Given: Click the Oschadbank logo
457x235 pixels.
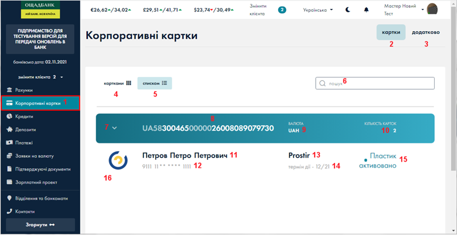Looking at the screenshot, I should tap(41, 9).
